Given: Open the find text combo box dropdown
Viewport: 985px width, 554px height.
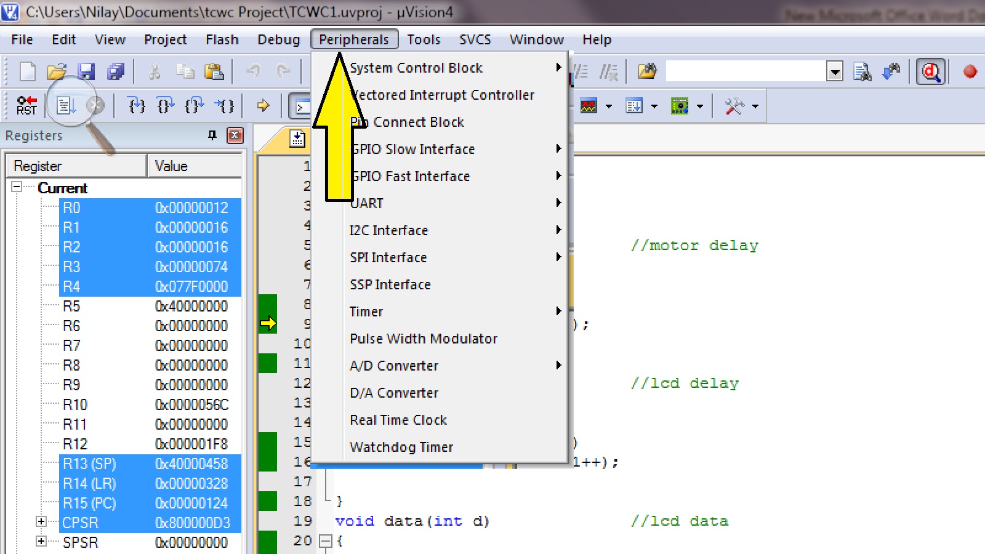Looking at the screenshot, I should pos(835,72).
